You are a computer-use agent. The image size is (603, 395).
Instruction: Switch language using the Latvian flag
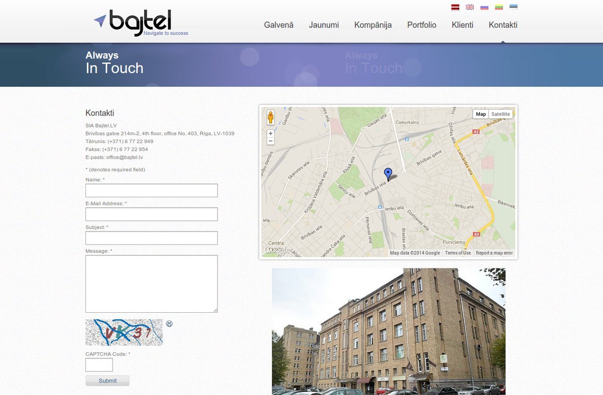click(455, 7)
